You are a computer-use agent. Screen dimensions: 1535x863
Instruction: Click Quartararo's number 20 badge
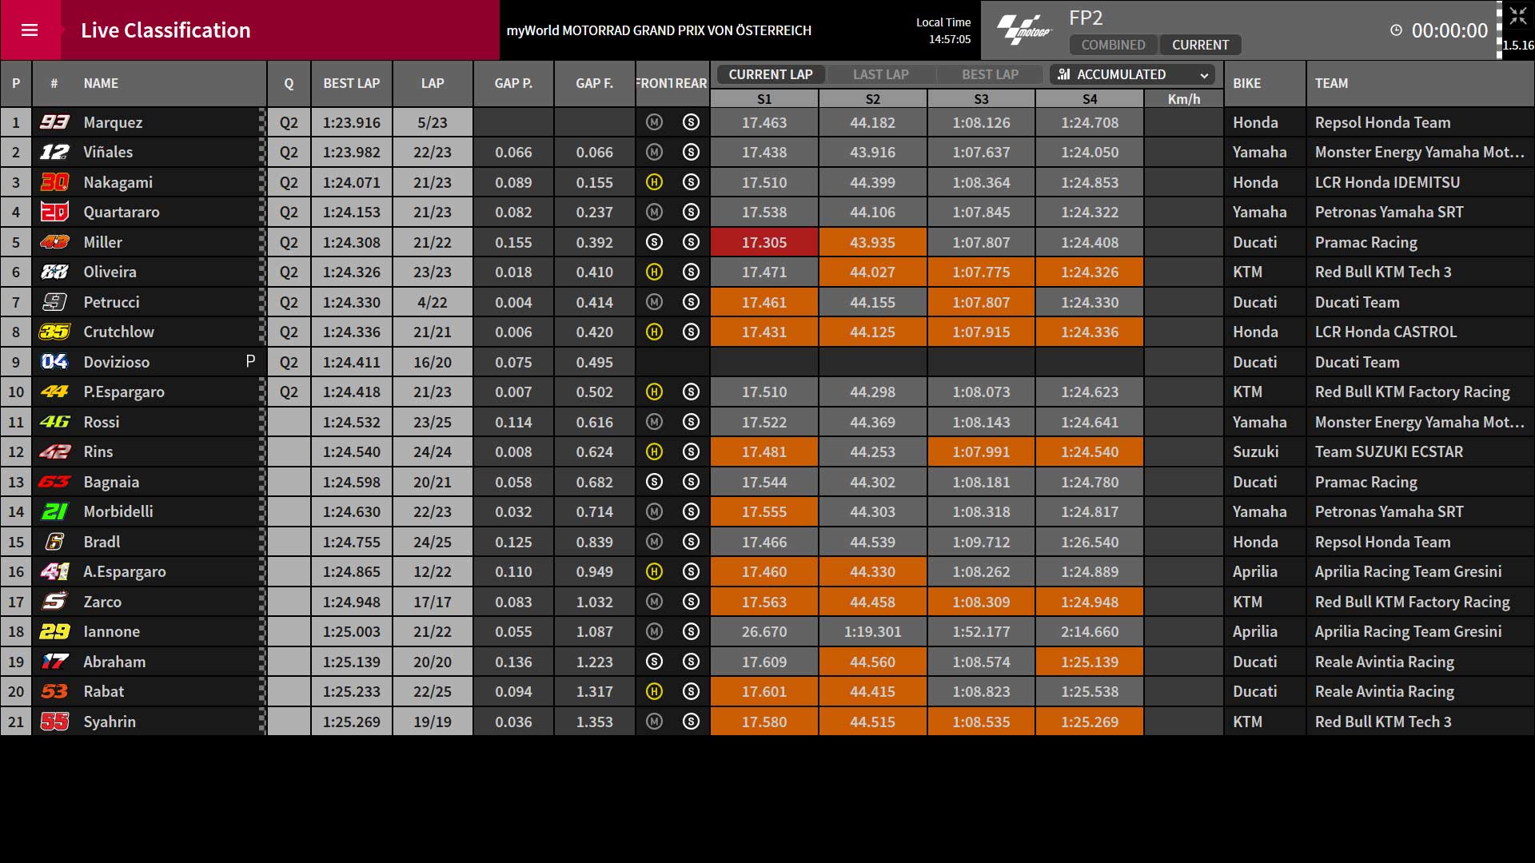(54, 212)
